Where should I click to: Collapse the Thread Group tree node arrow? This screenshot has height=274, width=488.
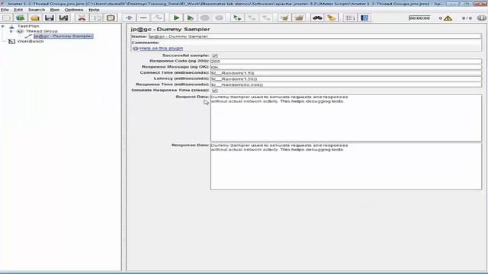click(11, 31)
